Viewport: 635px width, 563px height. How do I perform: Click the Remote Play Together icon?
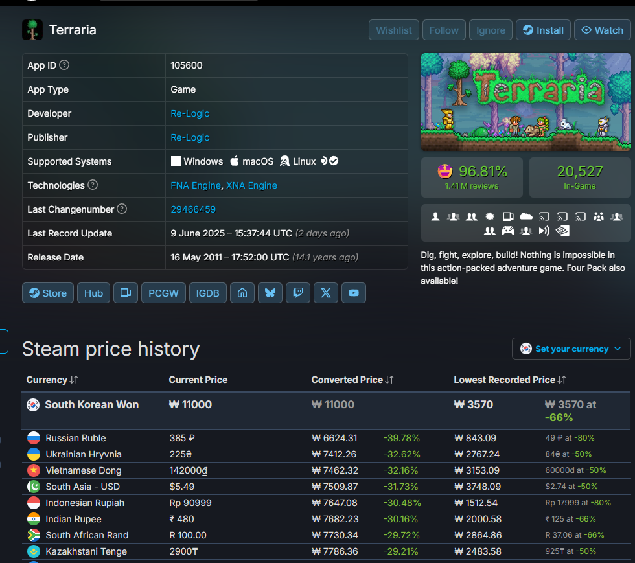(544, 231)
